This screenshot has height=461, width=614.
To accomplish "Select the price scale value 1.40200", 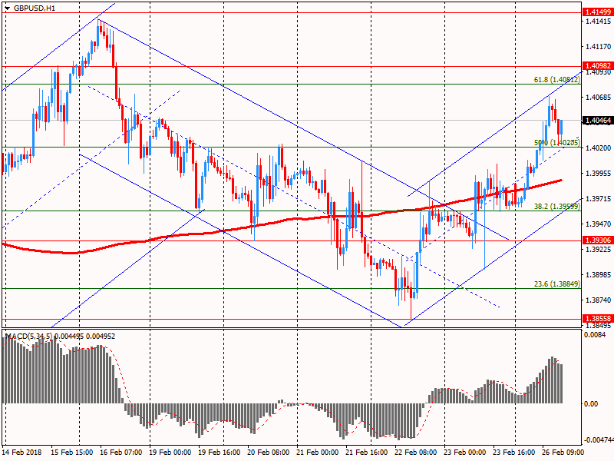I will [598, 148].
